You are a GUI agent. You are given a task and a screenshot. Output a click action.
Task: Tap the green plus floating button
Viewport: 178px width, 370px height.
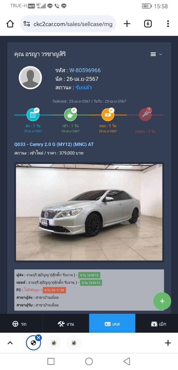click(x=162, y=301)
